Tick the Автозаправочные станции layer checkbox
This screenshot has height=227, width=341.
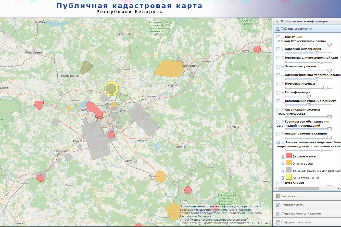(x=278, y=134)
